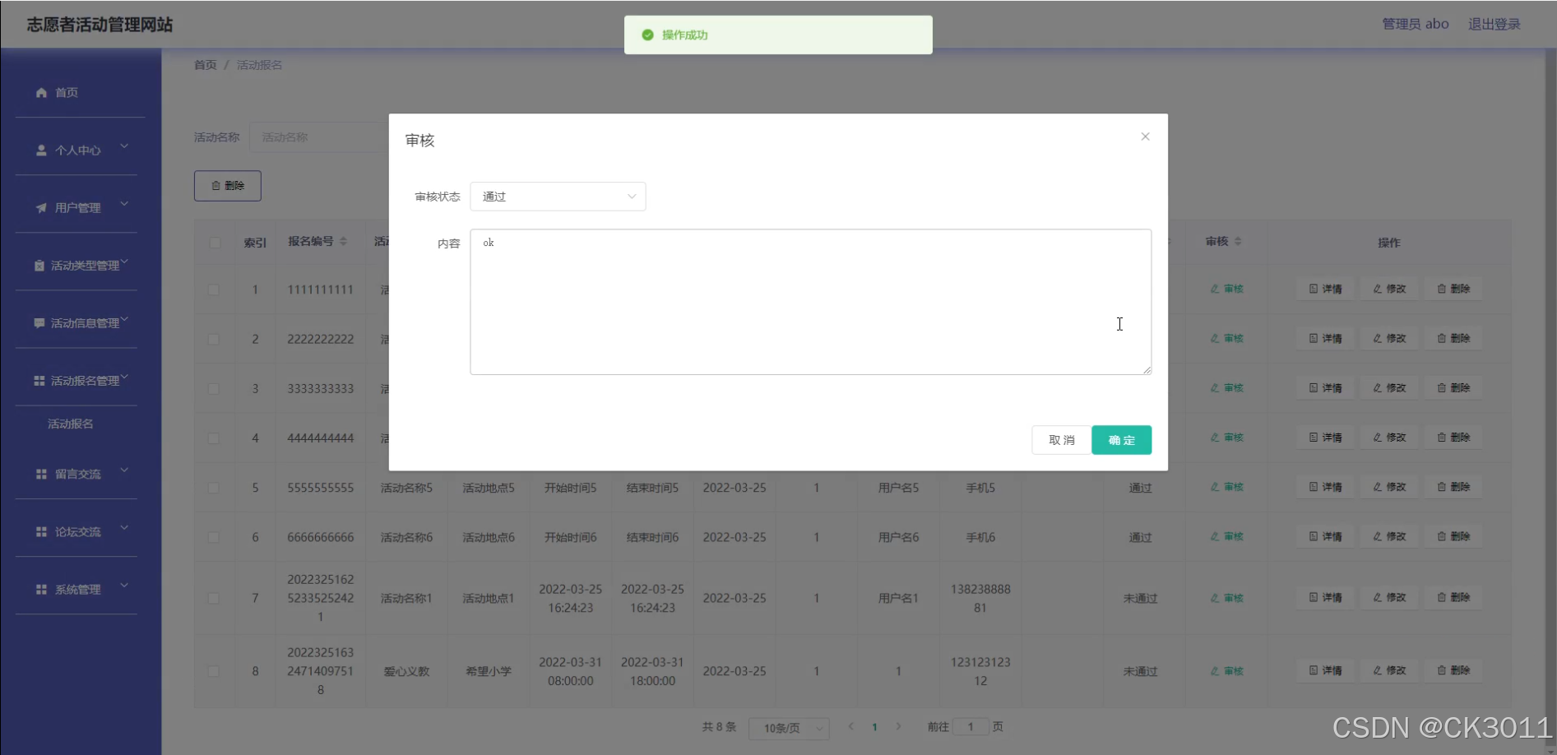Expand 活动类型管理 sidebar menu

80,266
